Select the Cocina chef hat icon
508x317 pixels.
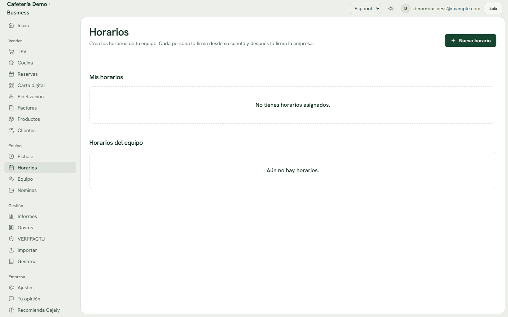[11, 63]
